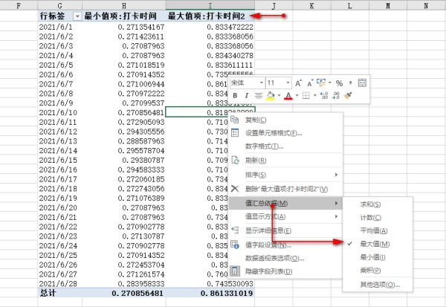Apply comma style format
The width and height of the screenshot is (446, 307).
point(350,83)
